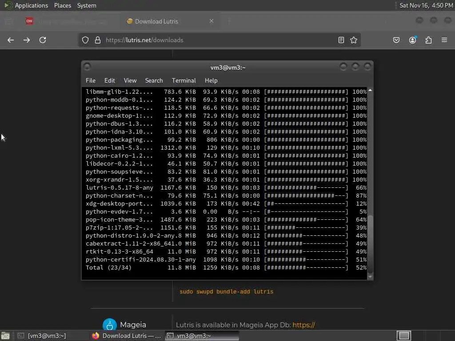Click the rtkit-0.13-3-x86_64 row
The height and width of the screenshot is (341, 455).
point(226,252)
